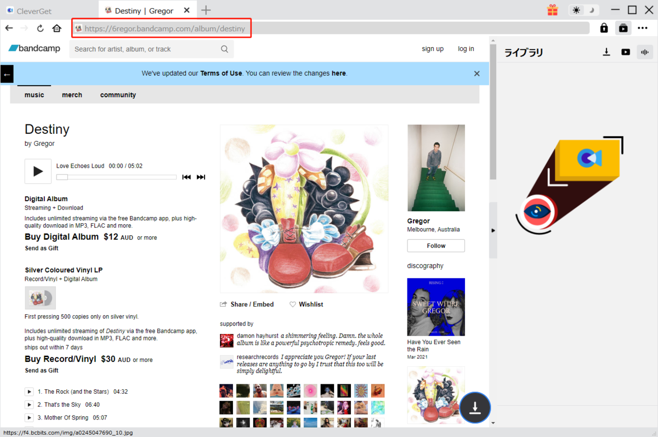Collapse the library side panel arrow
The image size is (658, 437).
coord(493,230)
